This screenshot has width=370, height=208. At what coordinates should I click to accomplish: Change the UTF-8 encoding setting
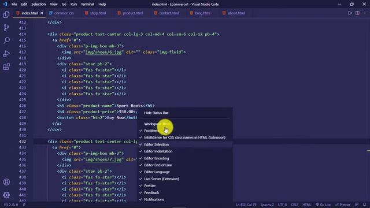[x=282, y=205]
